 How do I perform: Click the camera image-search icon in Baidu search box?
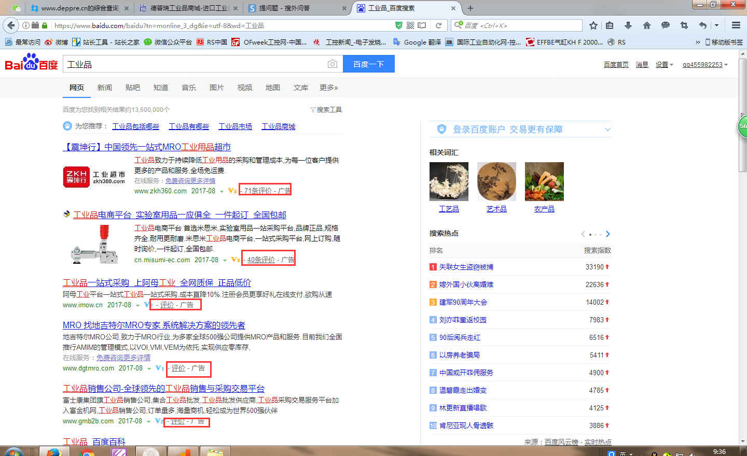[333, 64]
